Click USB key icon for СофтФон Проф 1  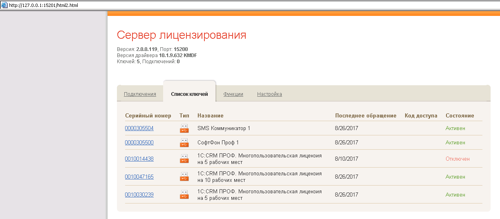pyautogui.click(x=184, y=143)
